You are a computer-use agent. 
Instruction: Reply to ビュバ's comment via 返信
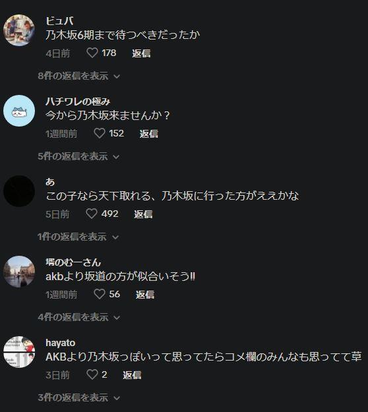(x=141, y=53)
